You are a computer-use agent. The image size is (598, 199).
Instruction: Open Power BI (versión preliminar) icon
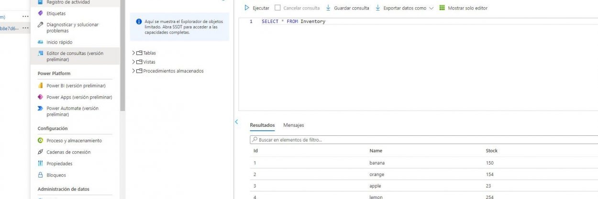[41, 86]
